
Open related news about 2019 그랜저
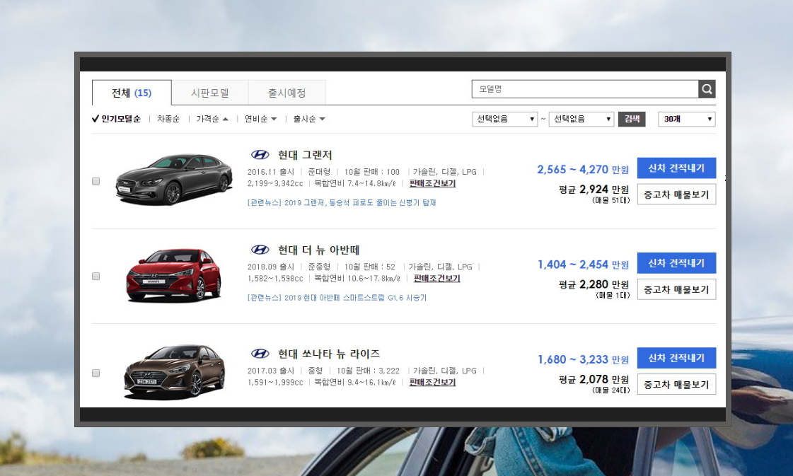[x=342, y=202]
